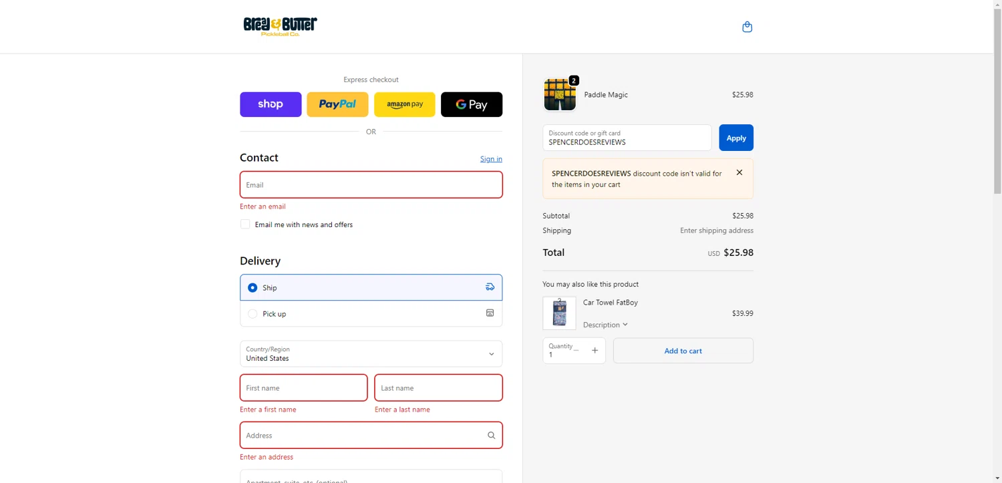
Task: Click the 'Enter a first name' error
Action: click(x=268, y=410)
